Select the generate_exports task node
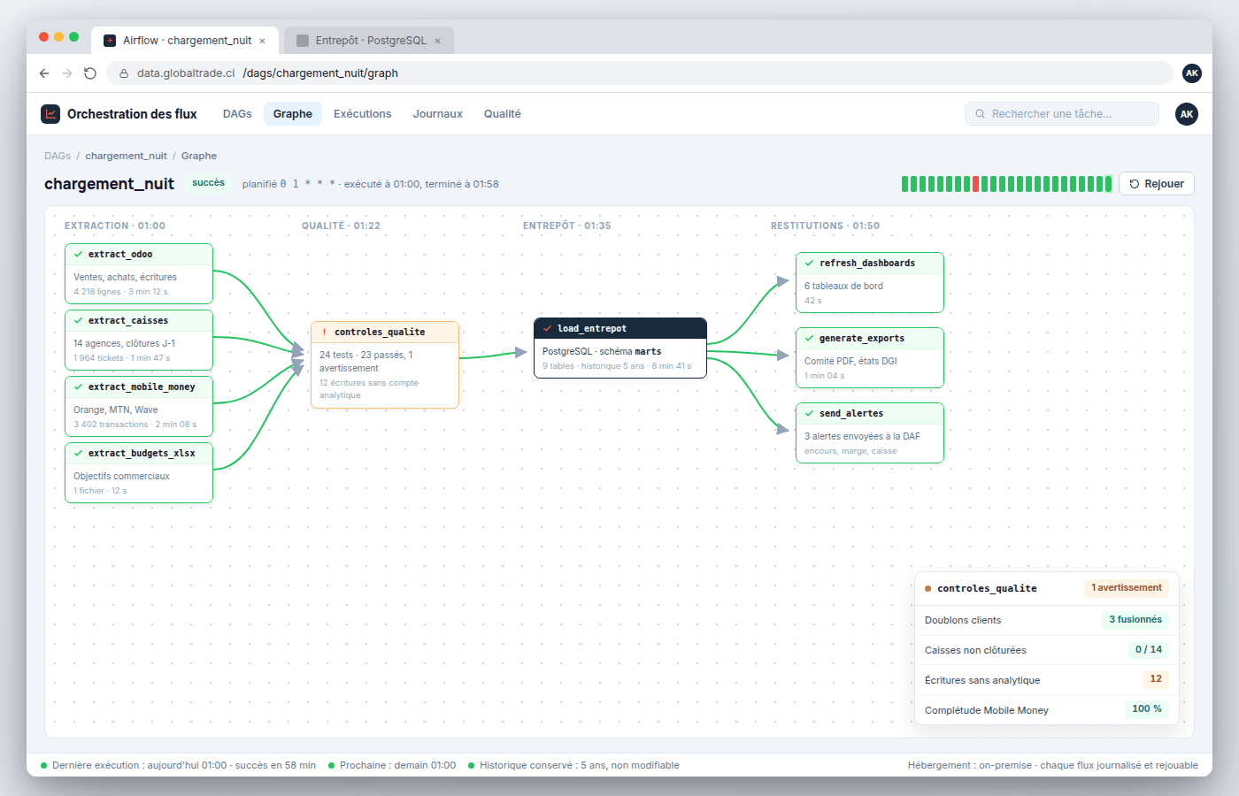The height and width of the screenshot is (796, 1239). [870, 358]
